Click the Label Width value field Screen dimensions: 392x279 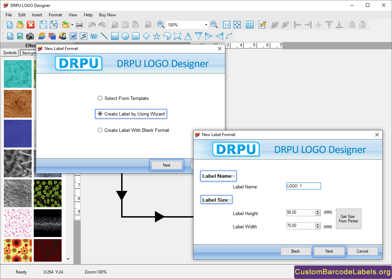pyautogui.click(x=301, y=226)
